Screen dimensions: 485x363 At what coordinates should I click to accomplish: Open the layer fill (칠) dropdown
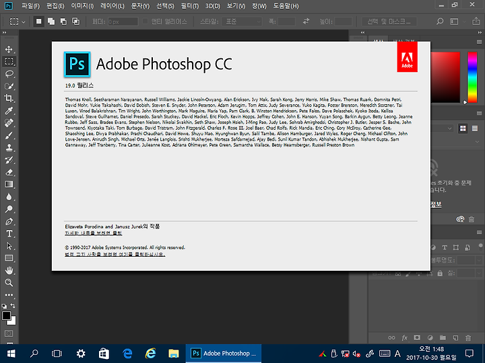(479, 273)
